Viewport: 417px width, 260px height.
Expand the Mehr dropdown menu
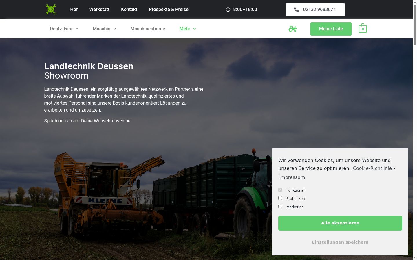pyautogui.click(x=188, y=29)
